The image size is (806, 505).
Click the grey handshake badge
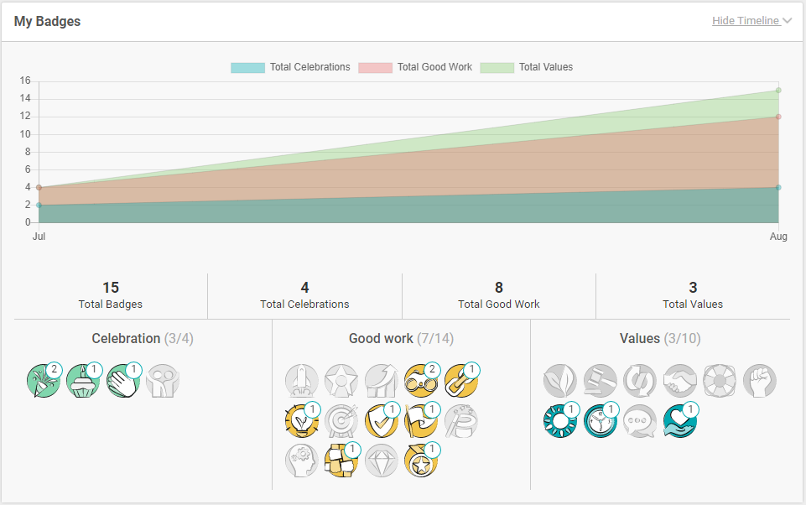(x=679, y=381)
